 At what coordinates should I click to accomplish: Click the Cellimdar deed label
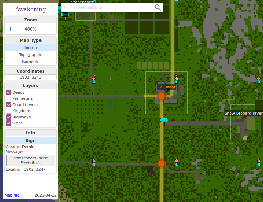pyautogui.click(x=167, y=87)
